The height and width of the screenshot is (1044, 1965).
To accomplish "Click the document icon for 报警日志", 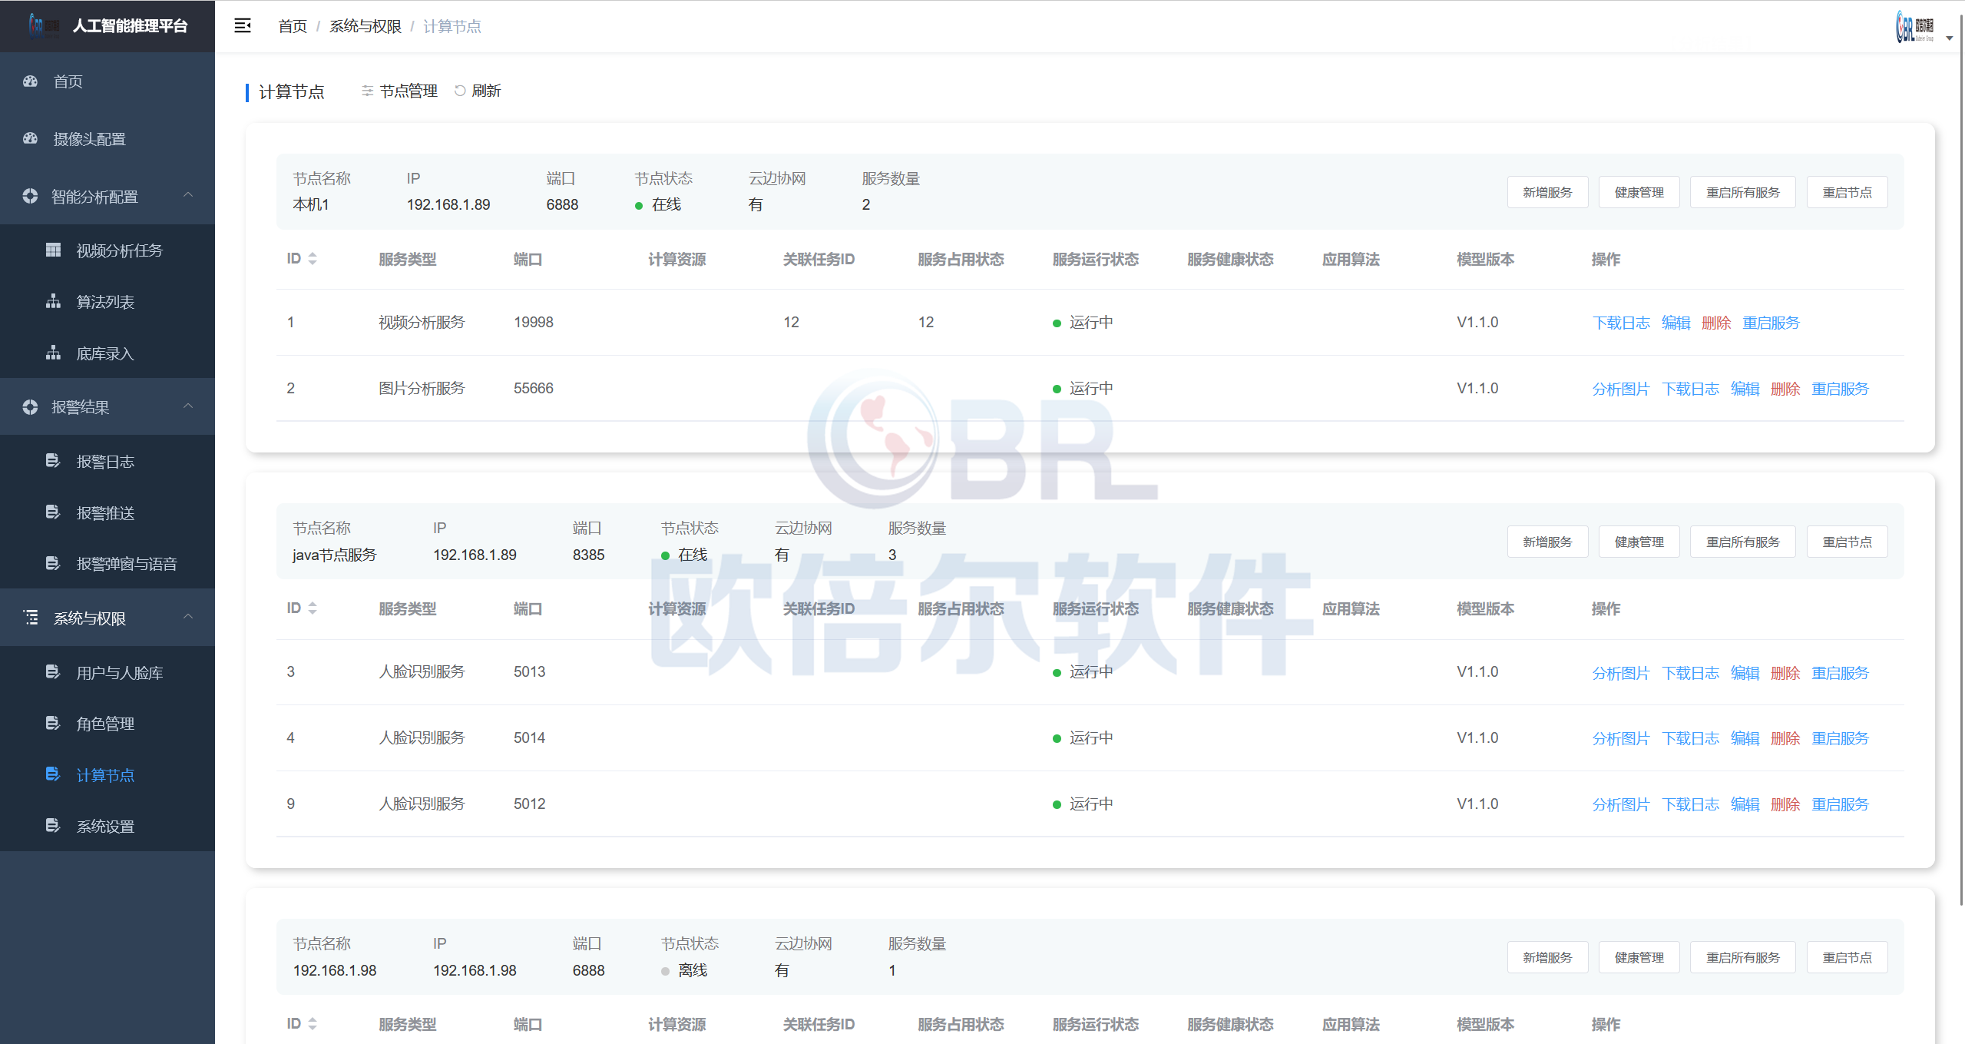I will point(53,461).
